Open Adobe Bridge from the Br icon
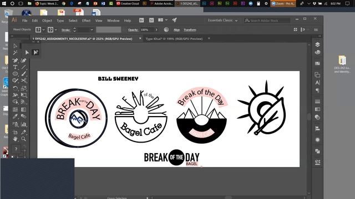The image size is (355, 199). tap(141, 20)
